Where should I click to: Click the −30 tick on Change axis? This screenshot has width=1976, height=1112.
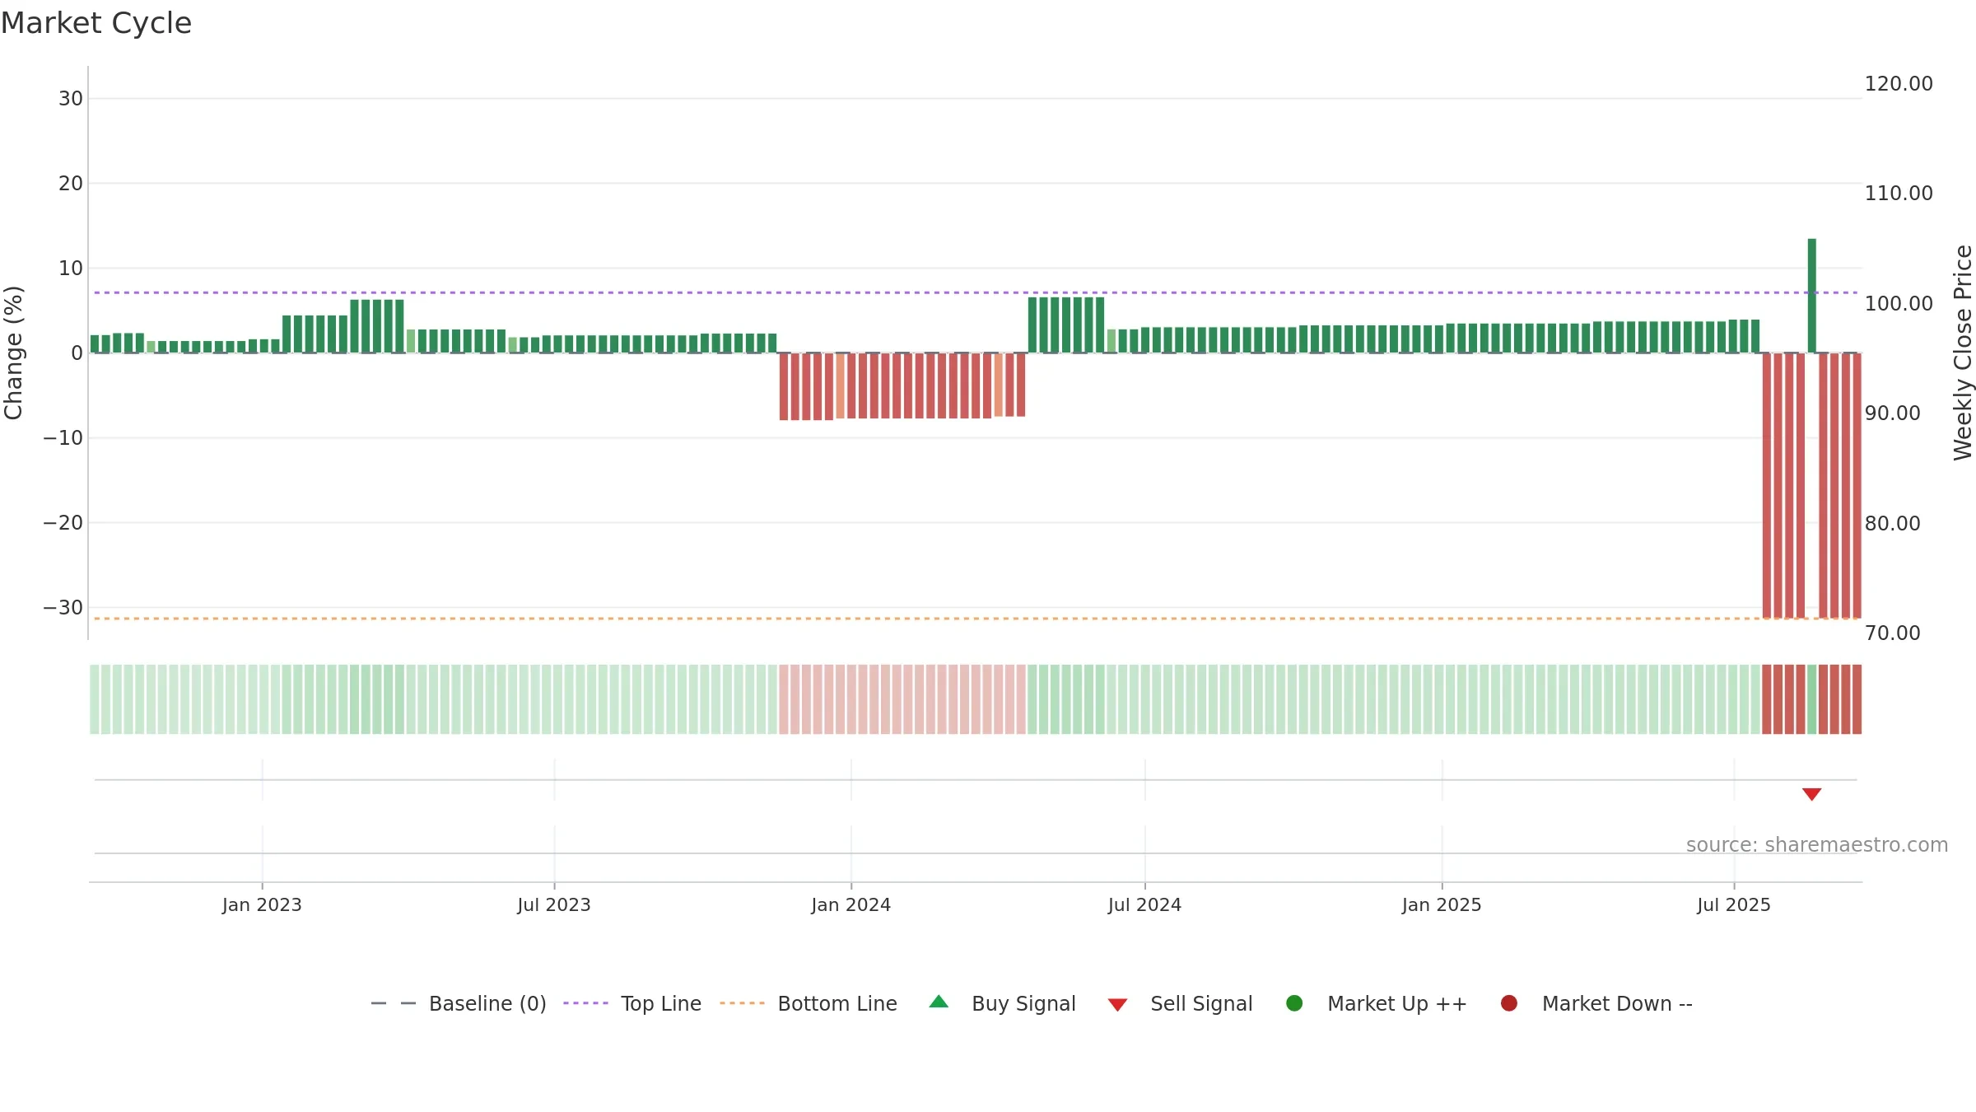(x=63, y=608)
